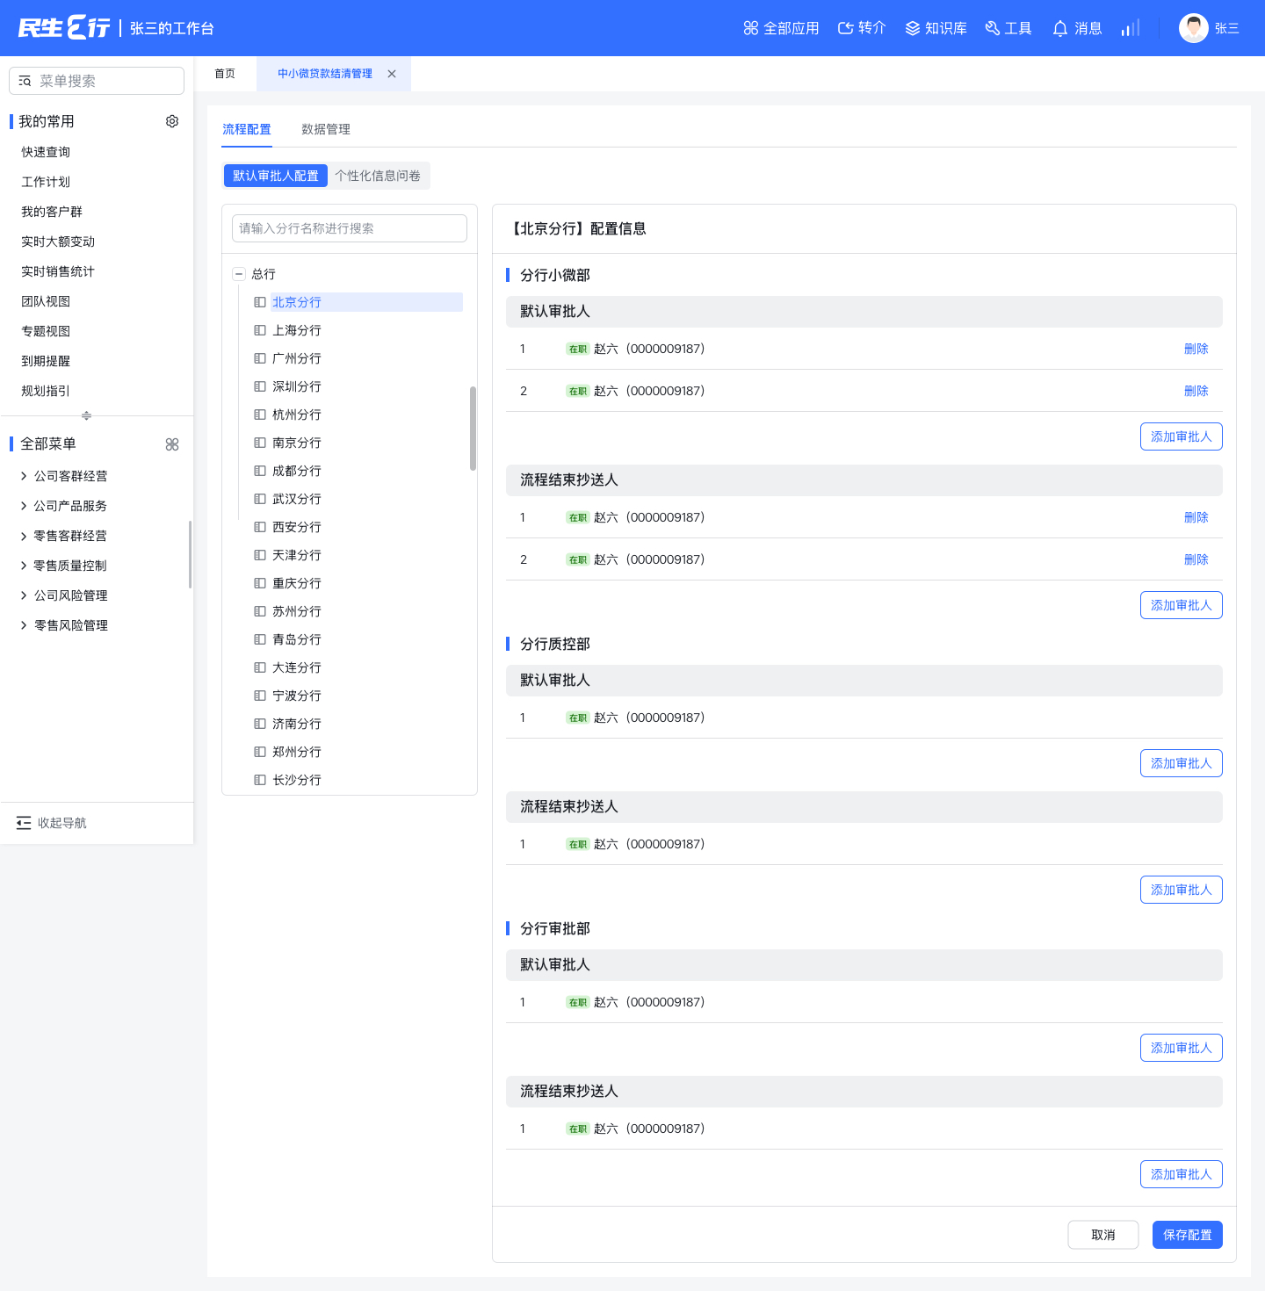Switch to 数据管理 tab
The width and height of the screenshot is (1265, 1291).
[326, 129]
